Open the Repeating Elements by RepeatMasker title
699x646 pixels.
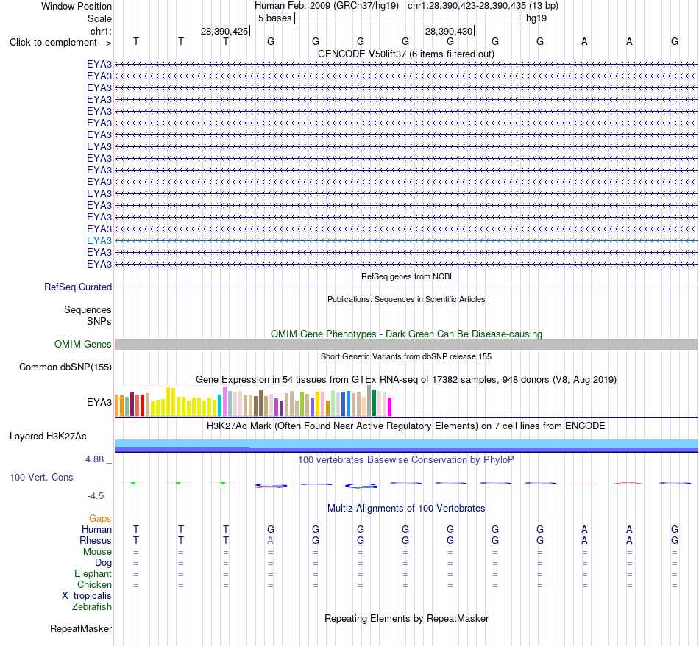[406, 619]
